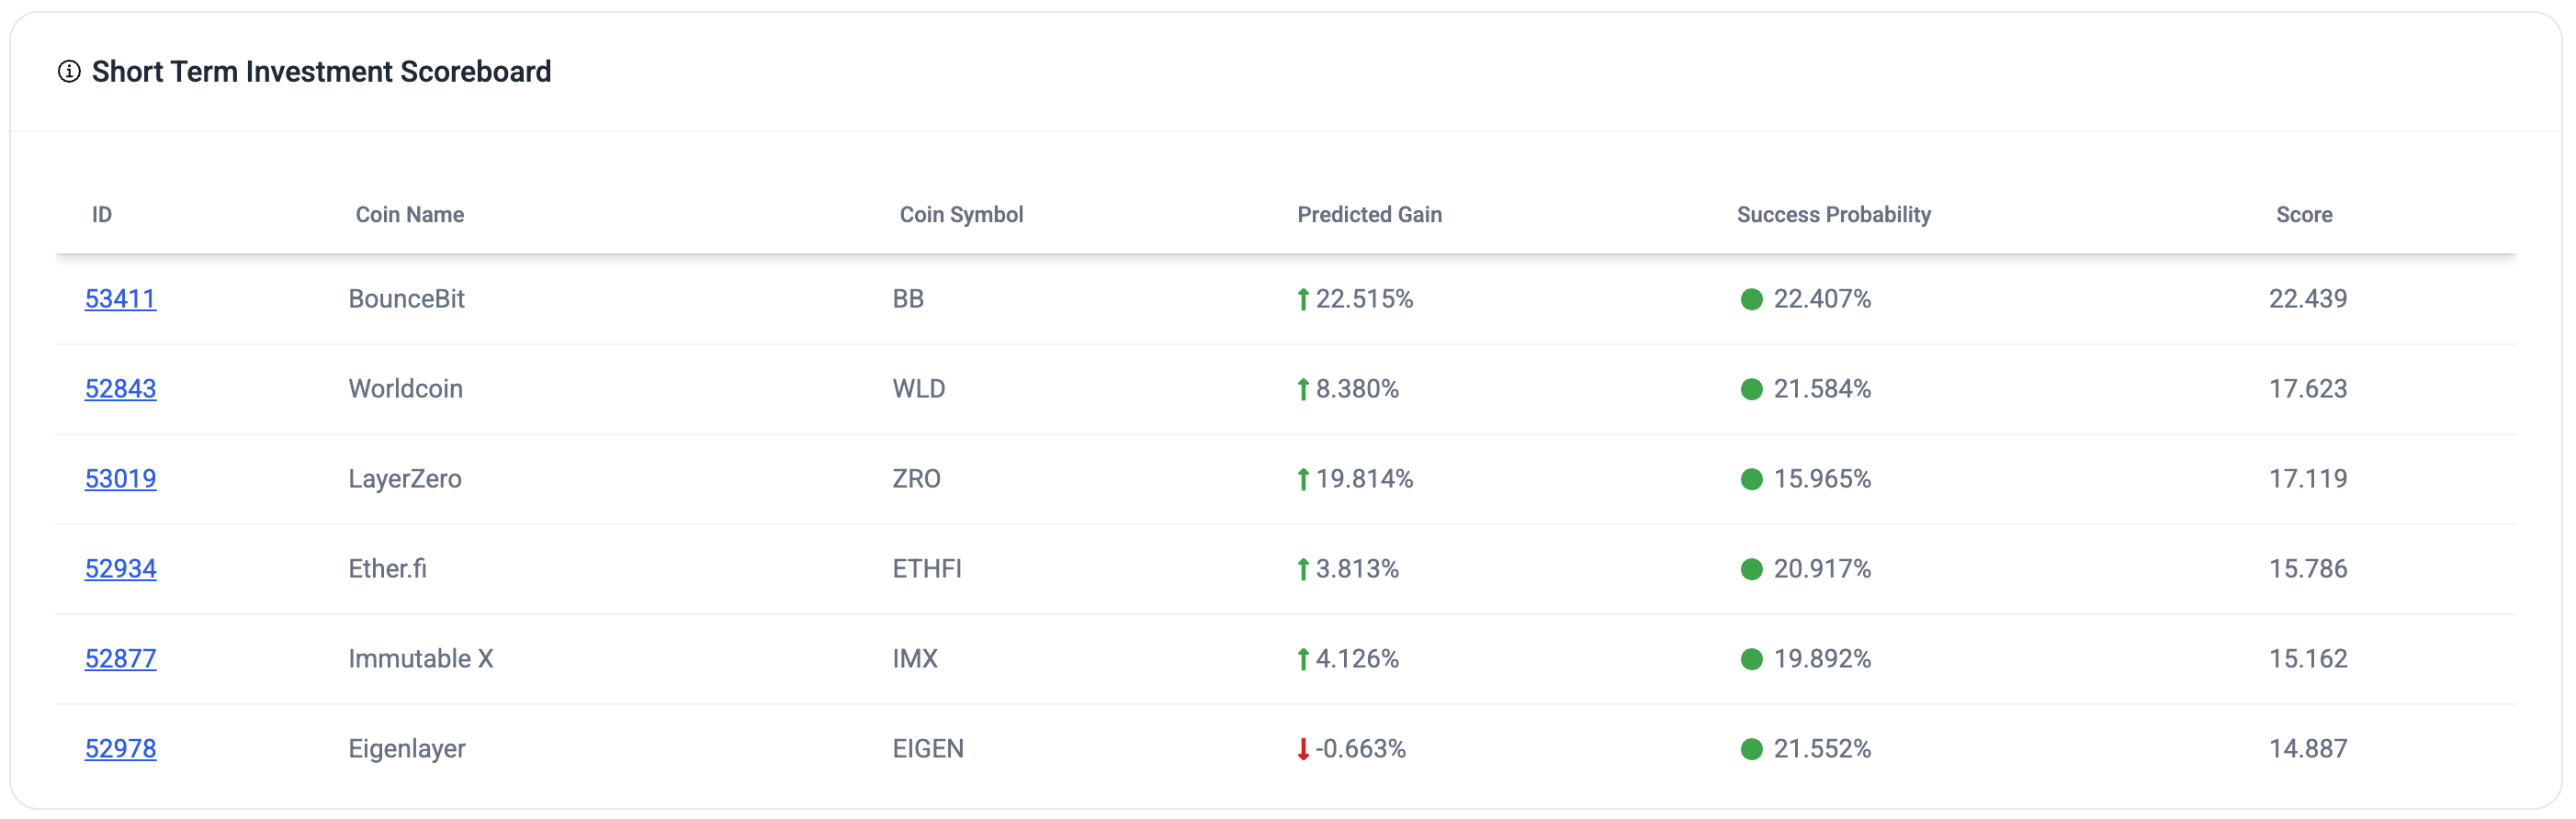
Task: Open coin ID 53411 link
Action: tap(120, 299)
